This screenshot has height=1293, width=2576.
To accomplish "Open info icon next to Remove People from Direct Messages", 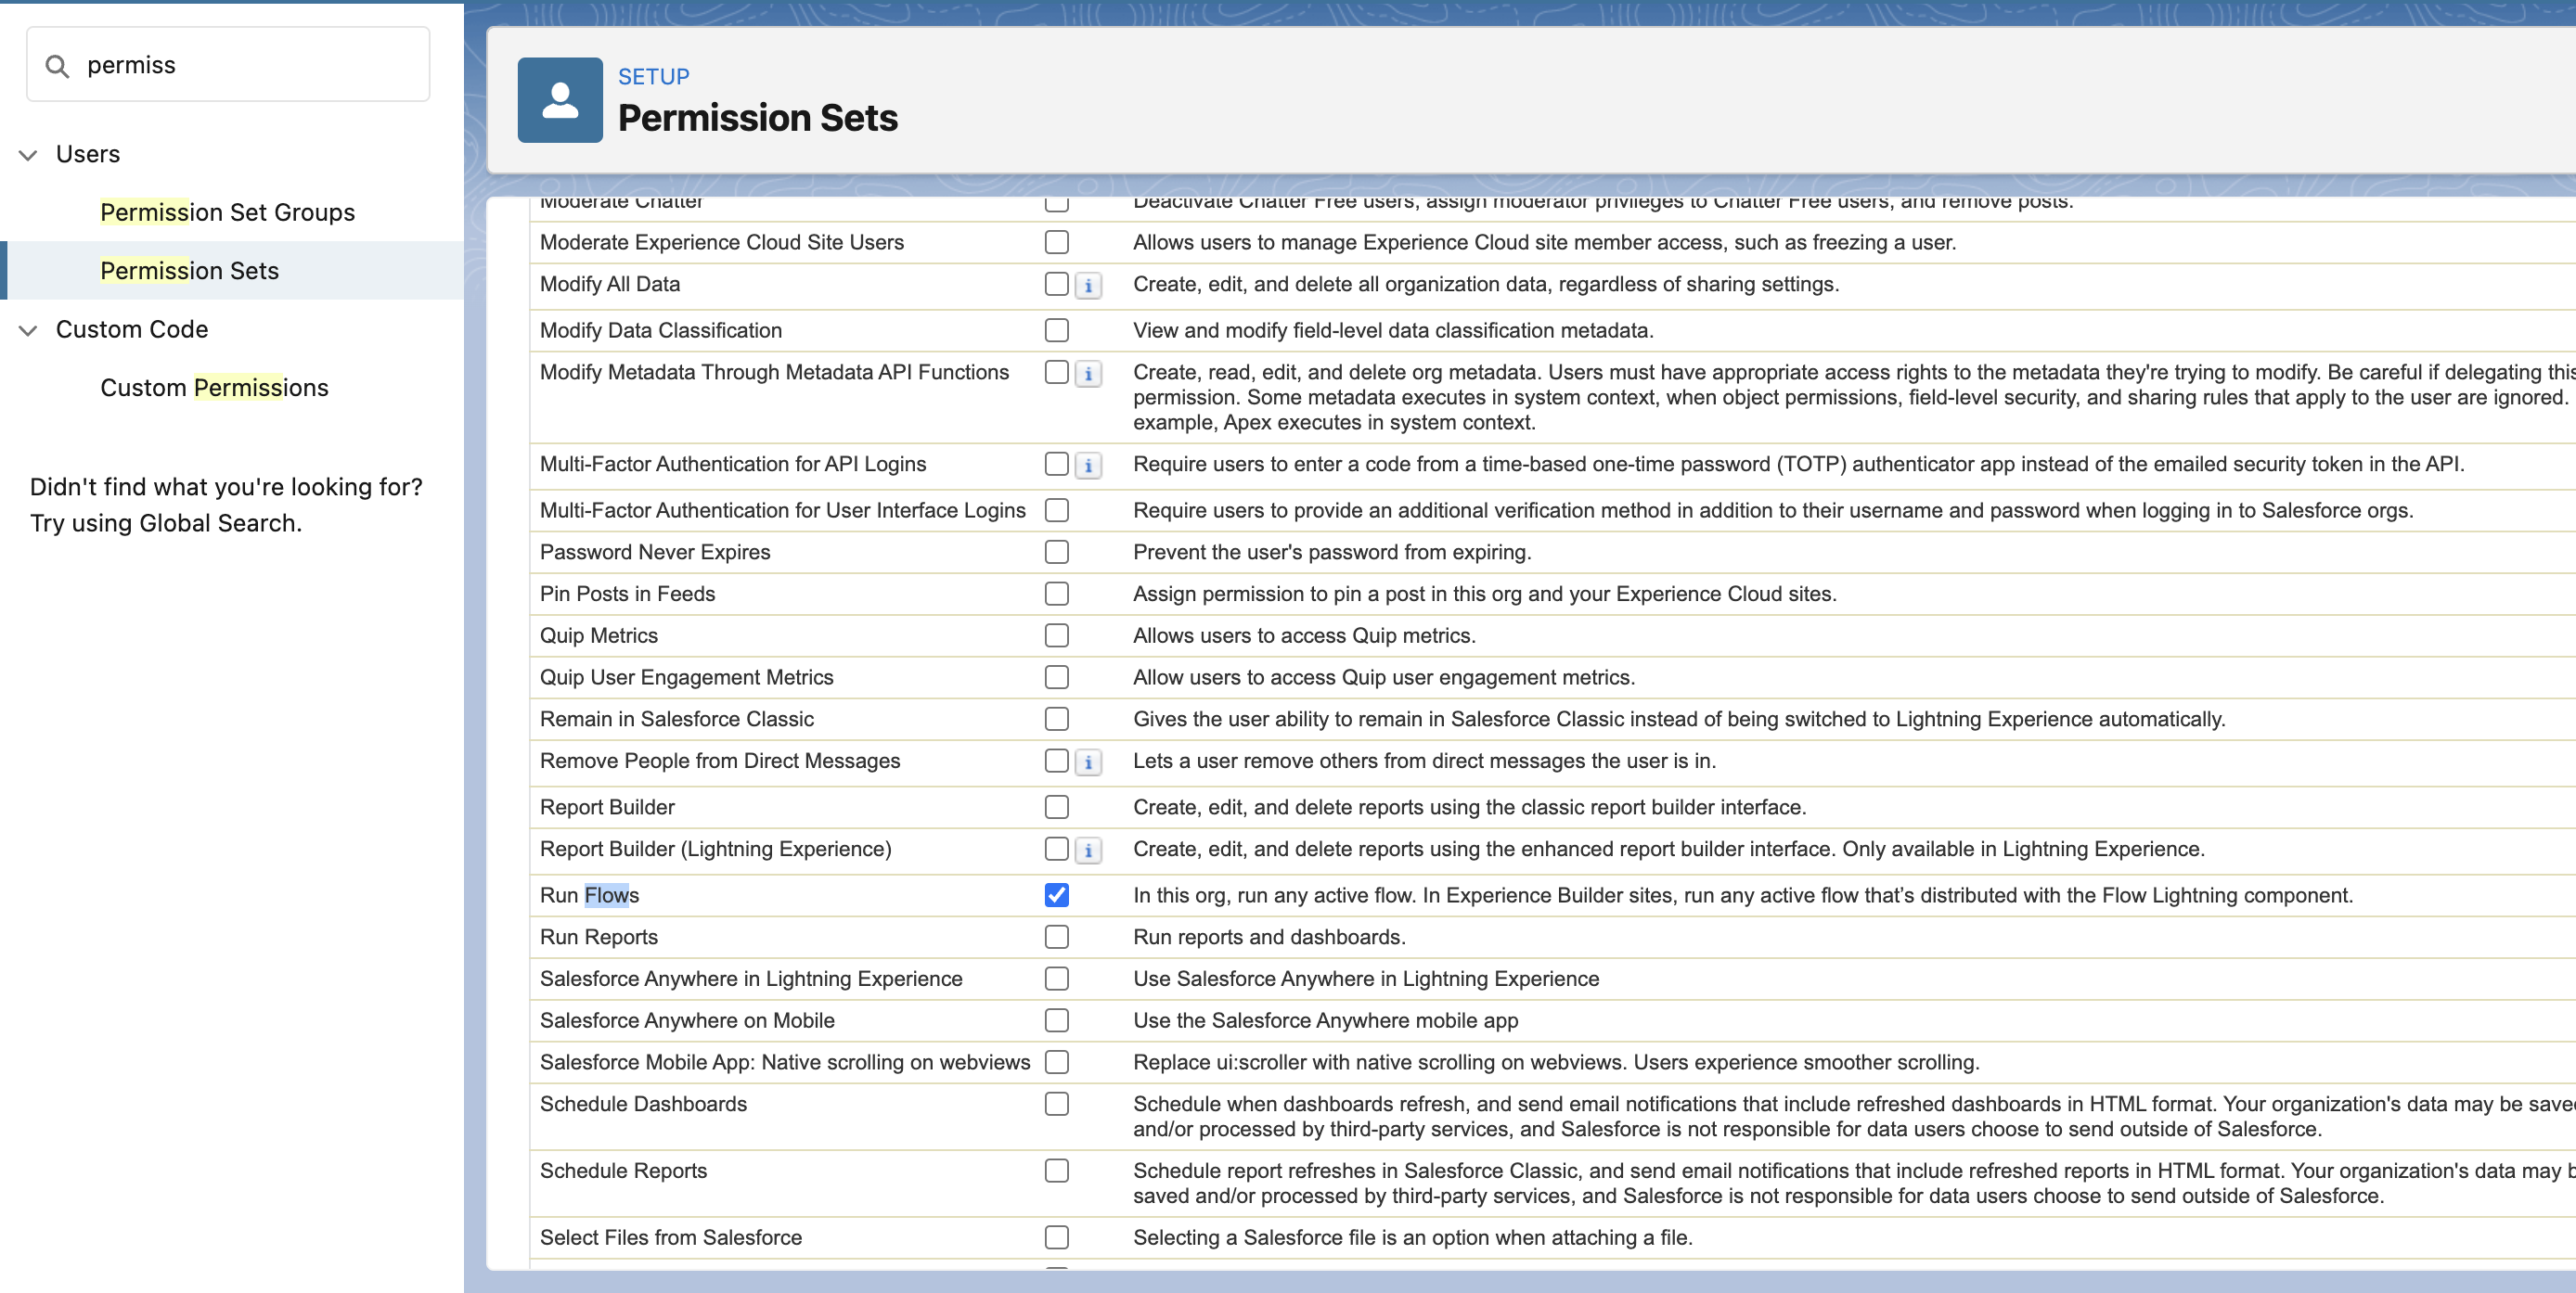I will tap(1088, 762).
